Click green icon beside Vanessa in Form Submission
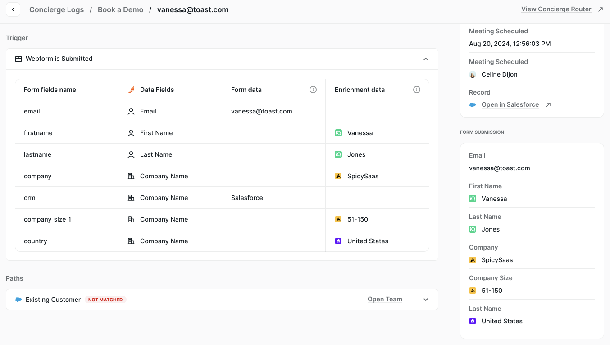Screen dimensions: 610x345 pos(473,199)
